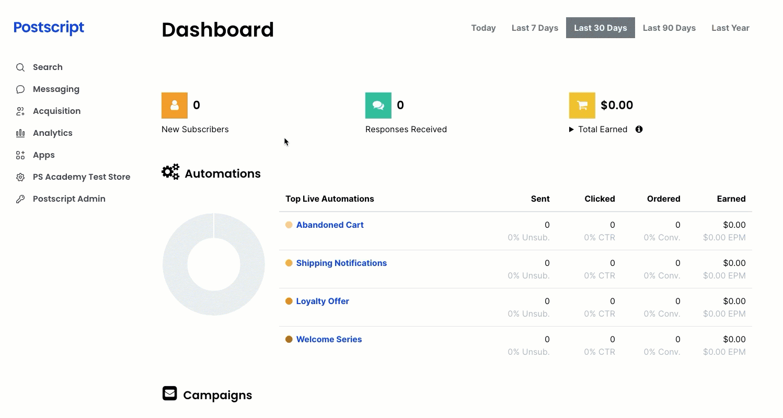The height and width of the screenshot is (418, 783).
Task: Click the Analytics bar chart icon
Action: click(20, 133)
